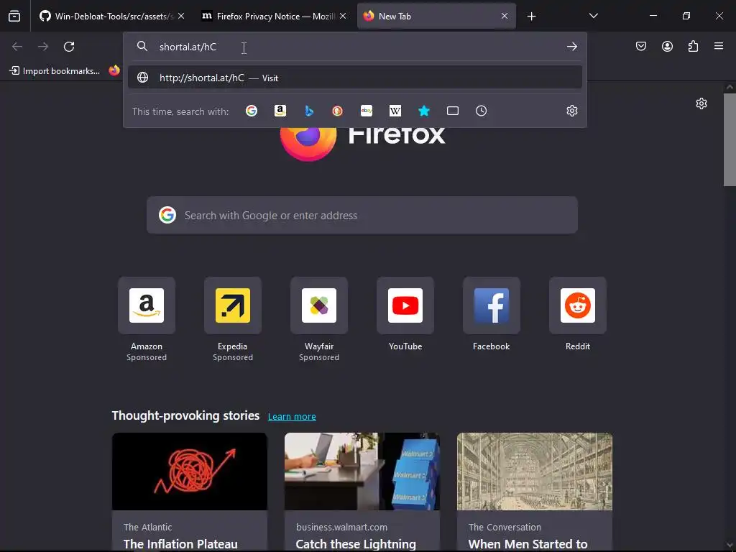
Task: Click Firefox bookmark icon in bookmarks toolbar
Action: tap(114, 71)
